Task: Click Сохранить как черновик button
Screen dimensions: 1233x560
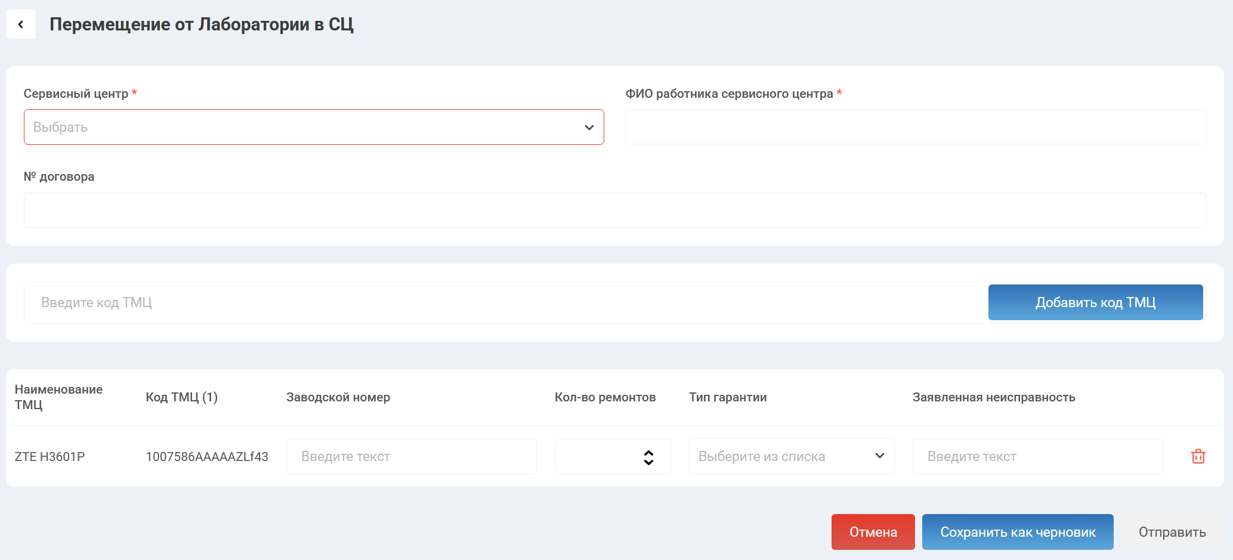Action: tap(1018, 532)
